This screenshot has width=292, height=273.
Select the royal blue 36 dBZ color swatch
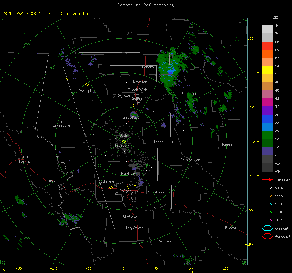[x=267, y=118]
